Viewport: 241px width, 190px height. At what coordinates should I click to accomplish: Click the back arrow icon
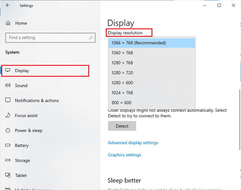(x=8, y=5)
